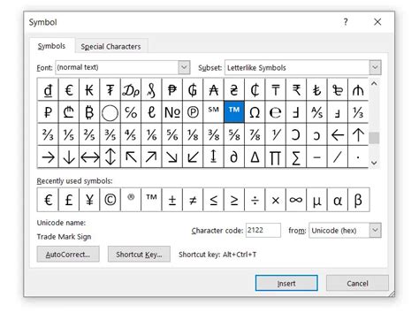Choose the Ruble sign symbol
The image size is (419, 320).
point(48,112)
